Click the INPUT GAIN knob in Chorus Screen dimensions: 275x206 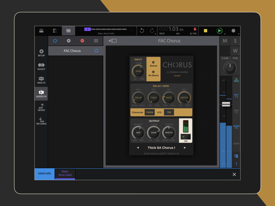click(x=138, y=71)
